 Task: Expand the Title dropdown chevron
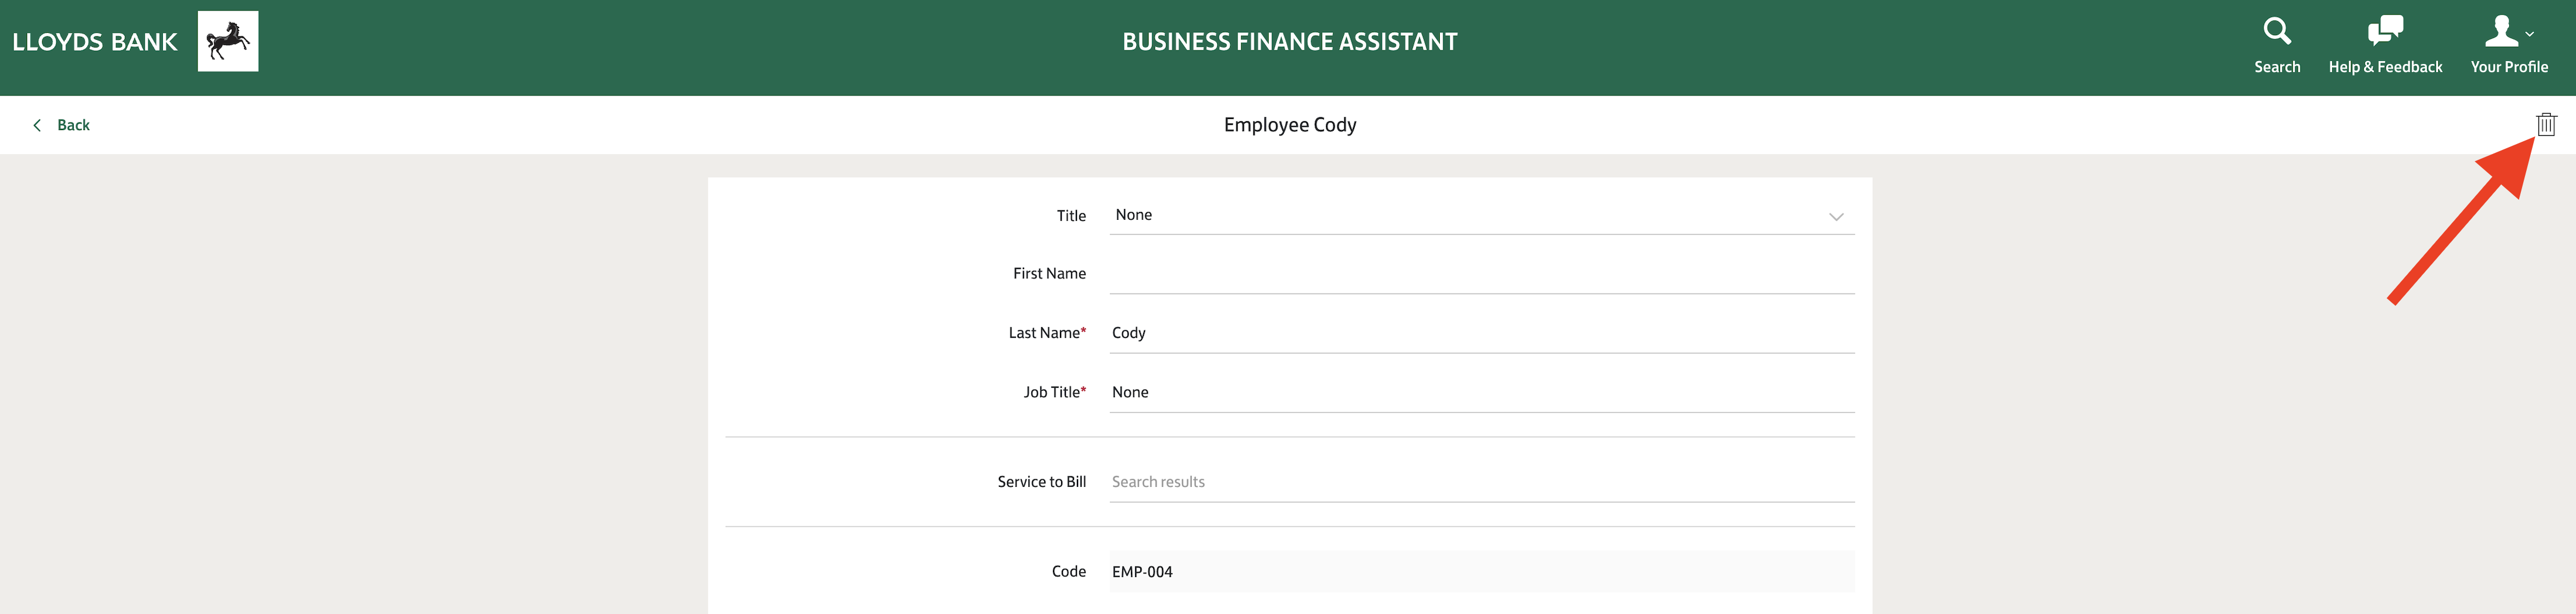click(1836, 216)
